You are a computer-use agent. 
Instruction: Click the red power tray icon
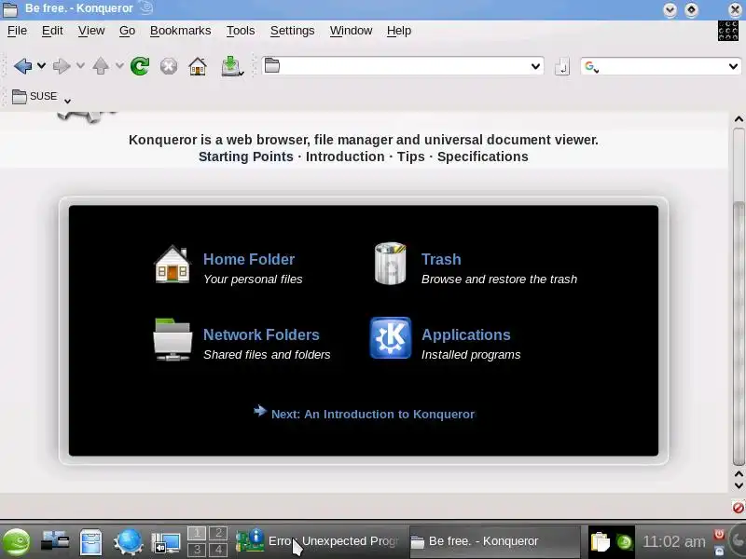(719, 534)
